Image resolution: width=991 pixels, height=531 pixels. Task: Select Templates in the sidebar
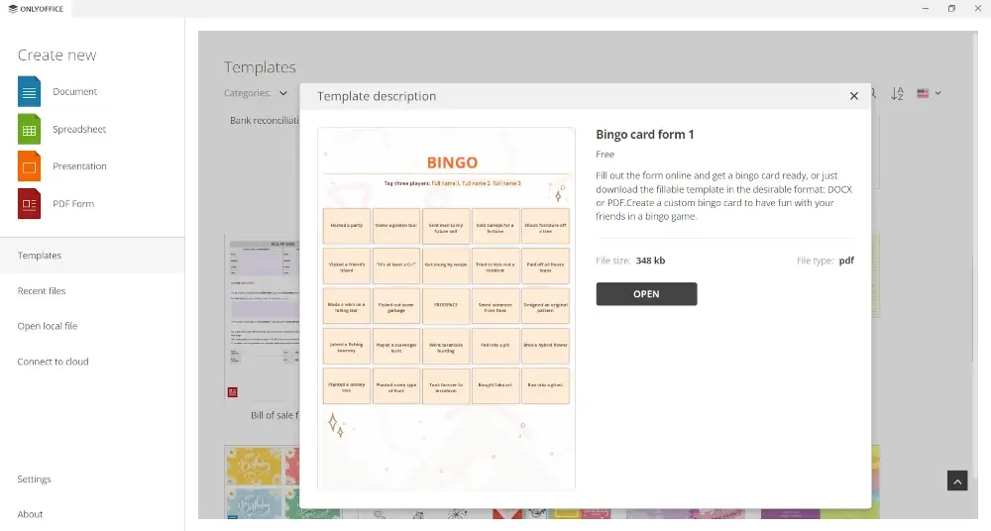[x=40, y=256]
